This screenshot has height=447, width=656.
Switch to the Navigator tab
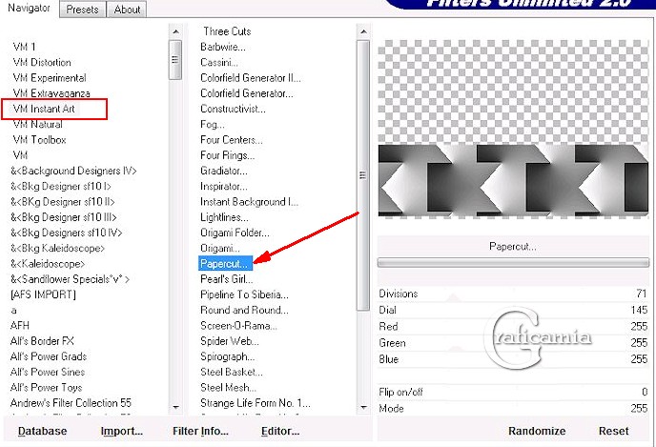29,8
